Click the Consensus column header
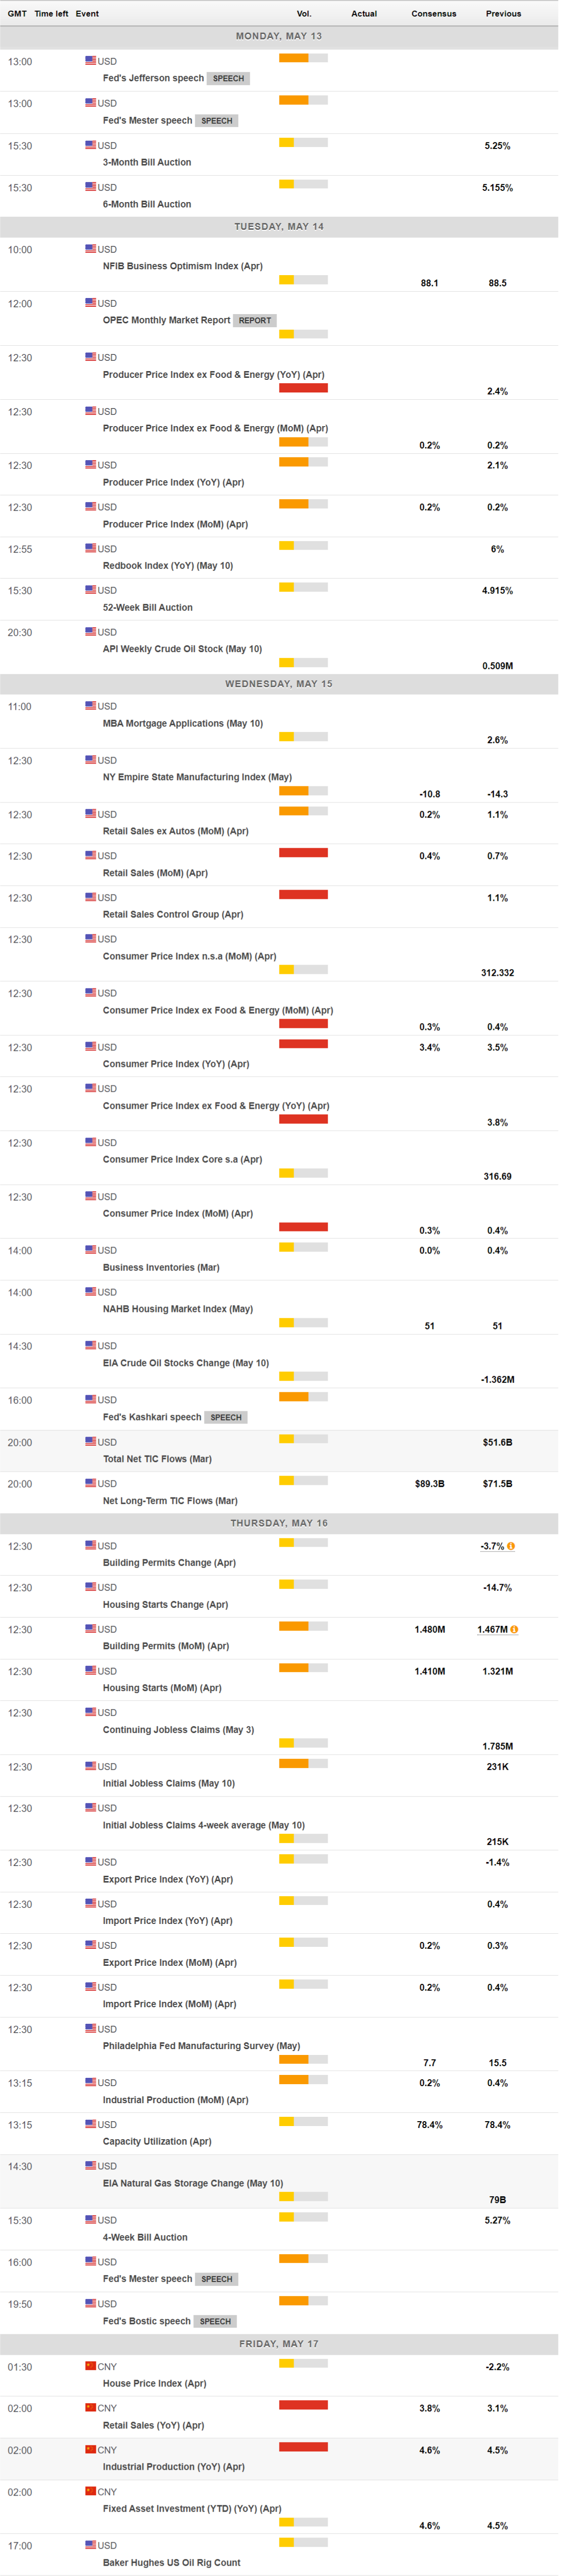This screenshot has width=561, height=2576. [433, 14]
